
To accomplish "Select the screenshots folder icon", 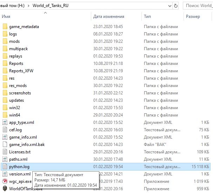I will pyautogui.click(x=5, y=93).
